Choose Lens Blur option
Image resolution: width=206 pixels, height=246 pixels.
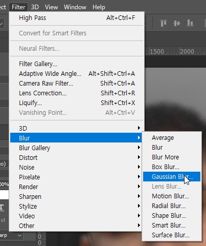tap(172, 187)
